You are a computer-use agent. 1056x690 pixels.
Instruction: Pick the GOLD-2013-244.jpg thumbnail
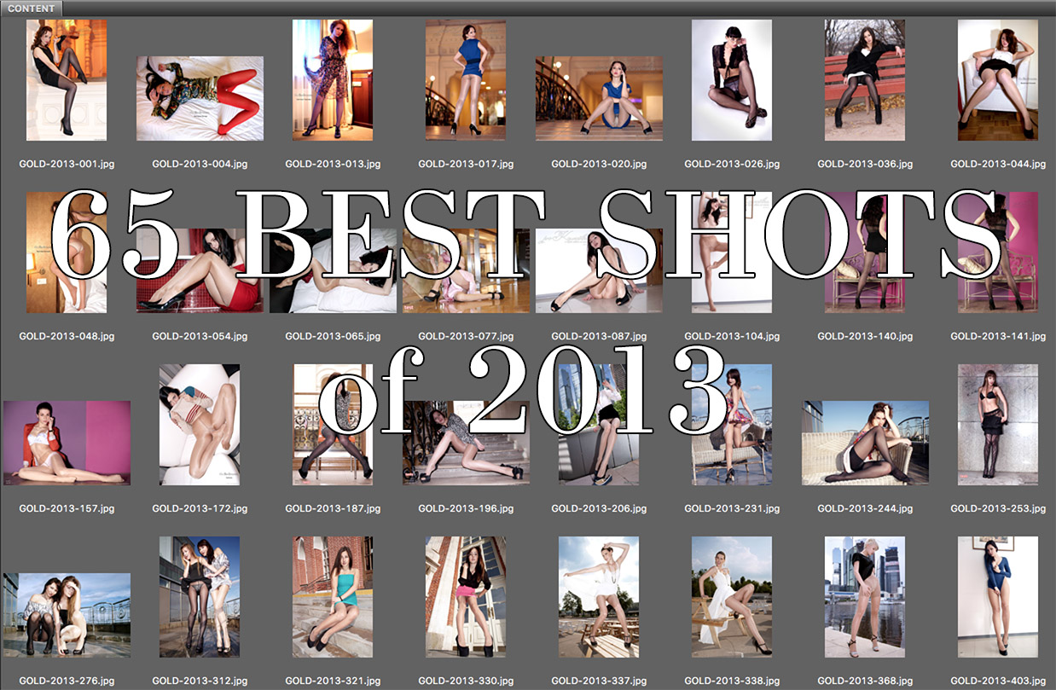865,443
